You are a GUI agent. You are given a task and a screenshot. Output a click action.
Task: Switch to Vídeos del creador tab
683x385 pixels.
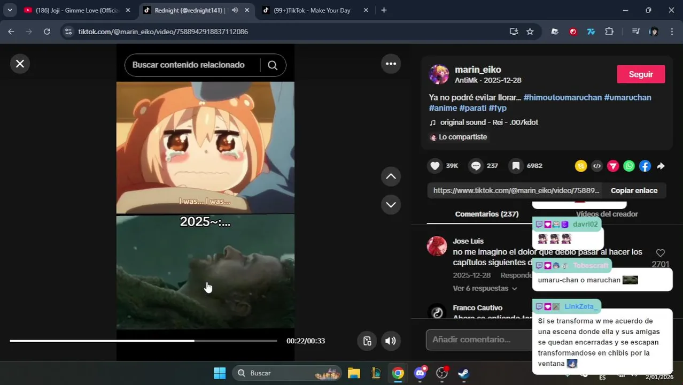(607, 214)
